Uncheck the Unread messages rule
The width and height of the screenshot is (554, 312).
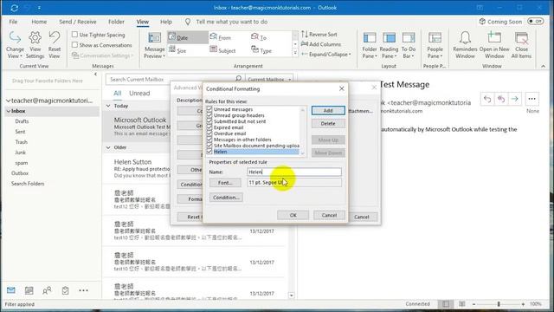coord(209,109)
